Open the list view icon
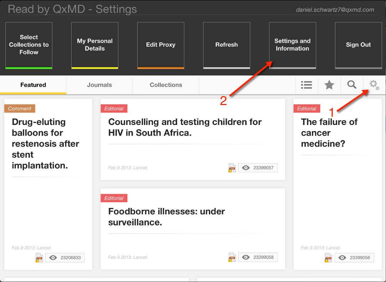The image size is (386, 282). [307, 85]
